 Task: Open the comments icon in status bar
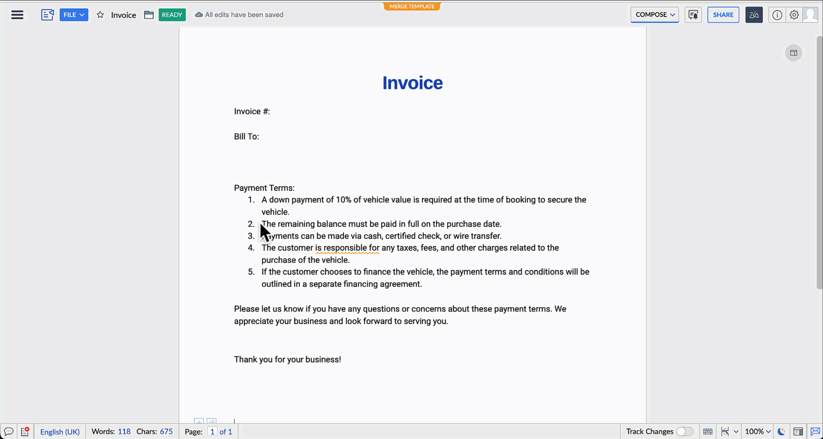click(9, 432)
